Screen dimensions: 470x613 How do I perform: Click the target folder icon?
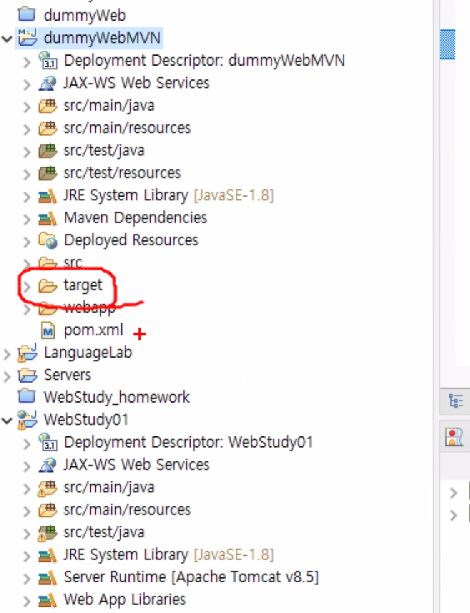47,285
